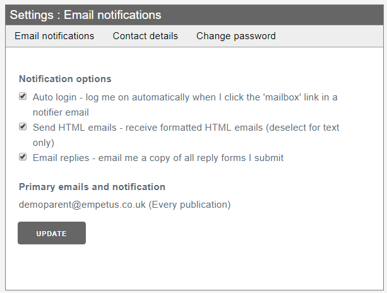387x293 pixels.
Task: Click the Auto login label text
Action: (x=185, y=97)
